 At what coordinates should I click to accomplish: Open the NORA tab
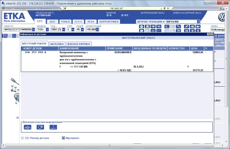pos(78,21)
